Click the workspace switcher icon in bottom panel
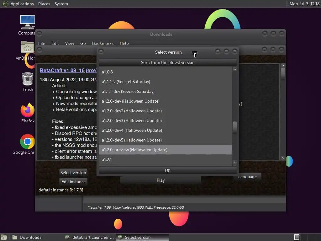 [297, 237]
